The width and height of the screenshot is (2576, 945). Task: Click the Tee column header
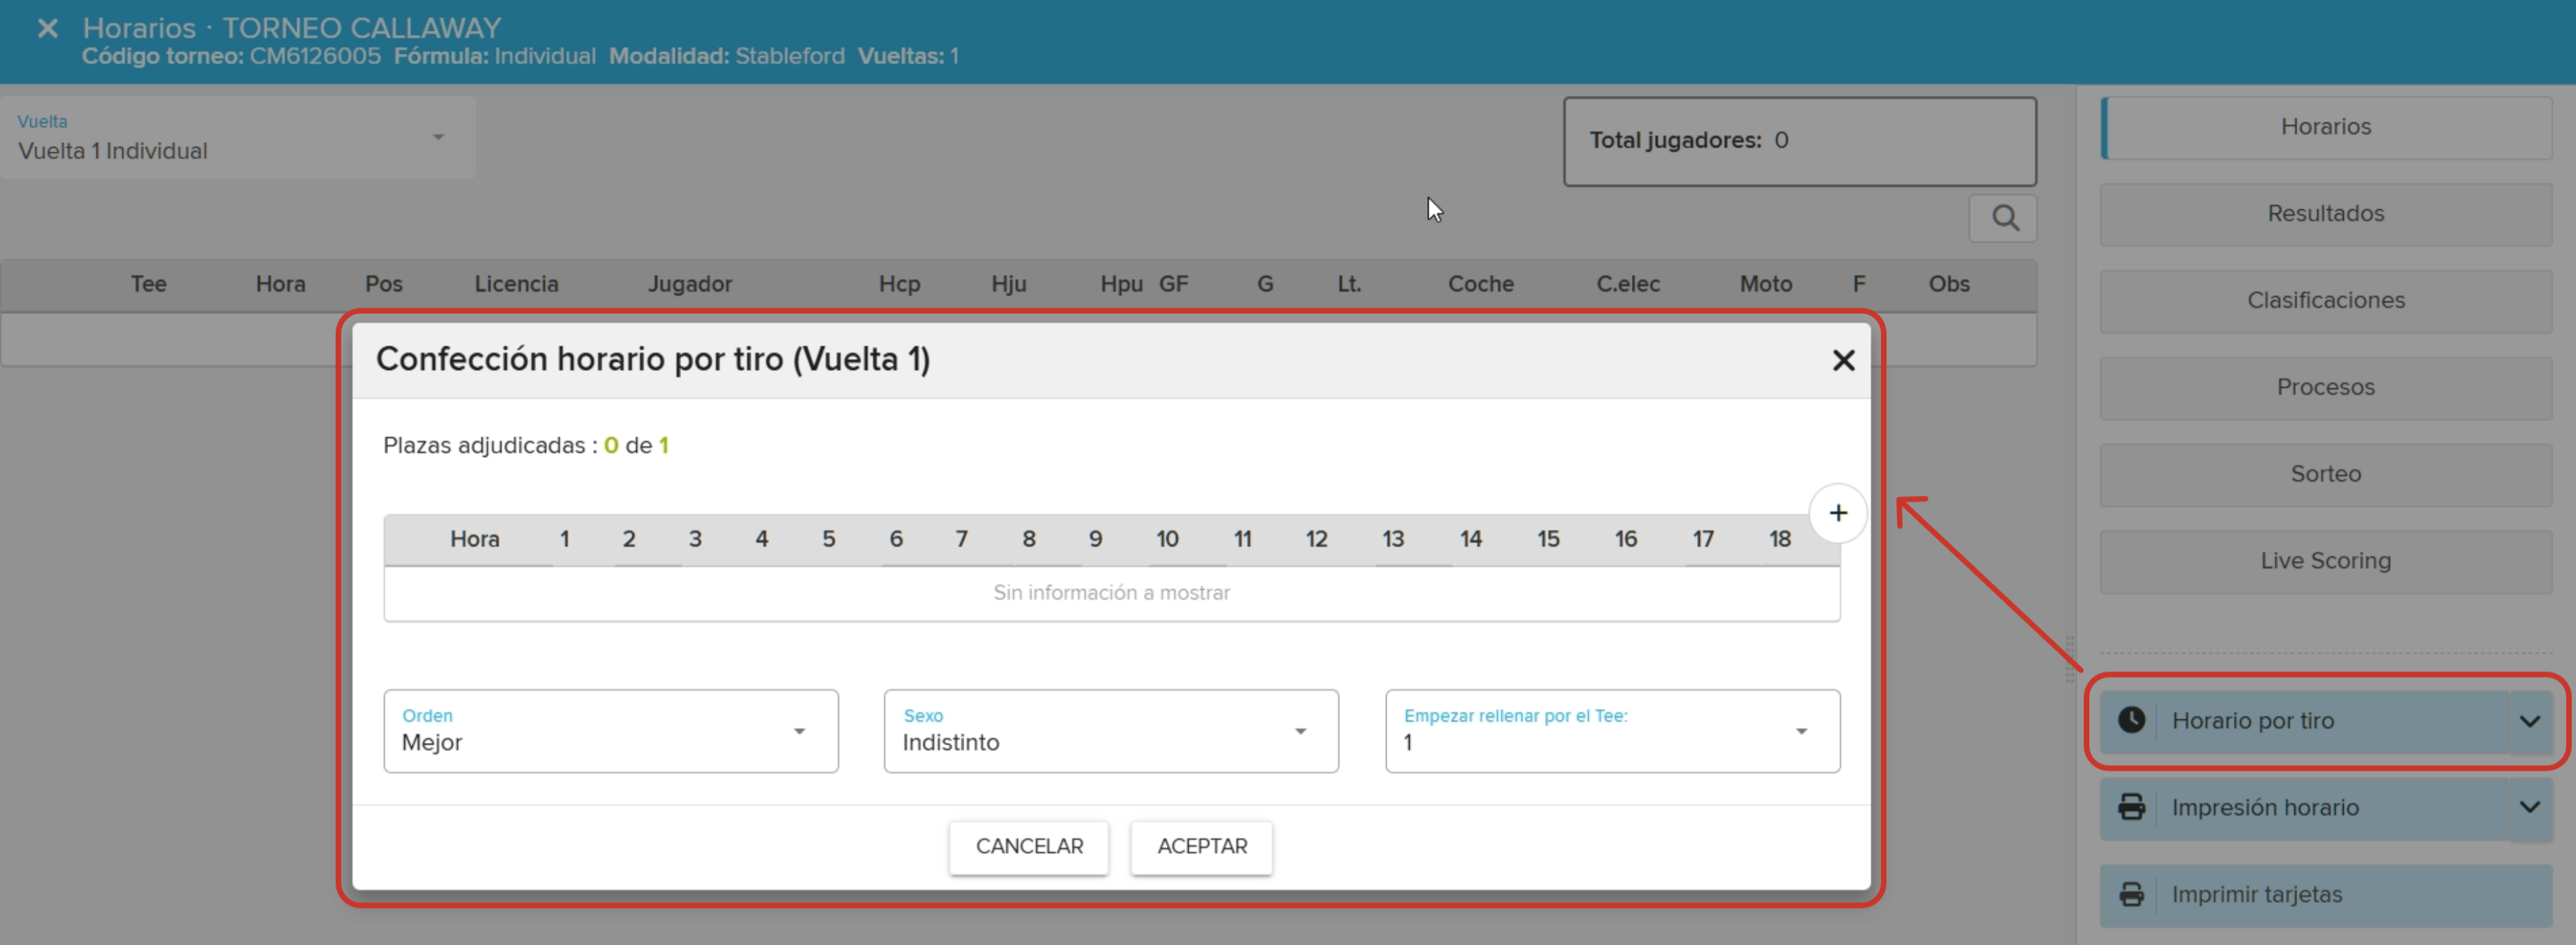[148, 285]
